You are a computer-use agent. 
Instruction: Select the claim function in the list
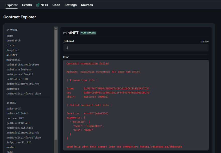[x=10, y=45]
